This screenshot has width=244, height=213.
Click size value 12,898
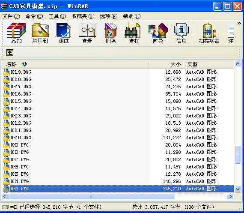[x=173, y=72]
